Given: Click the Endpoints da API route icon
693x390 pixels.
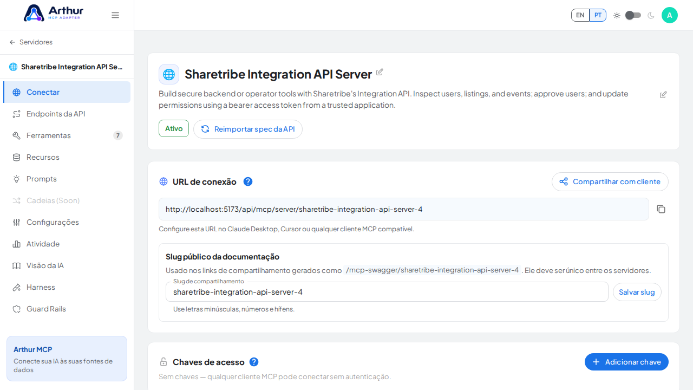Looking at the screenshot, I should [17, 114].
